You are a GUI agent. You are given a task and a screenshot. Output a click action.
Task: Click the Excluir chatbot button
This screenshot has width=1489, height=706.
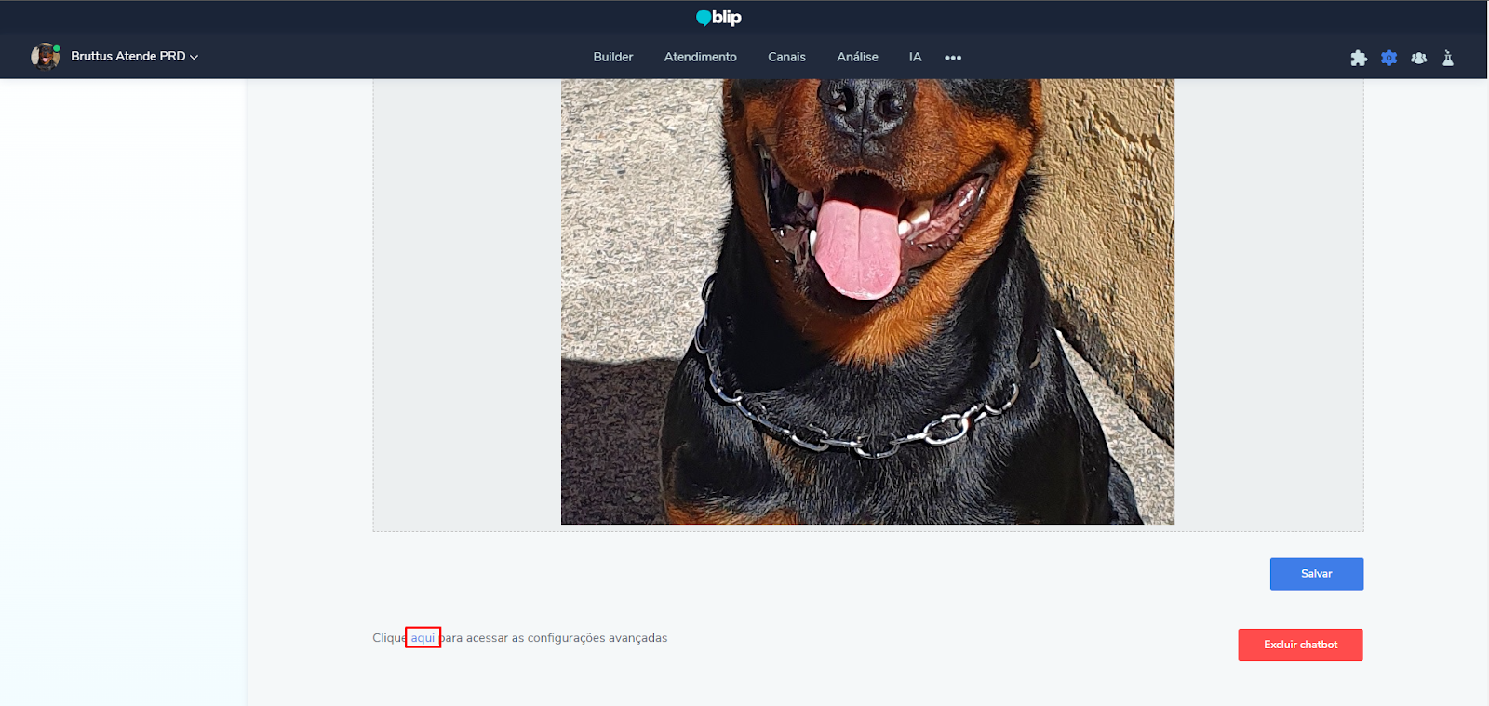click(x=1300, y=645)
